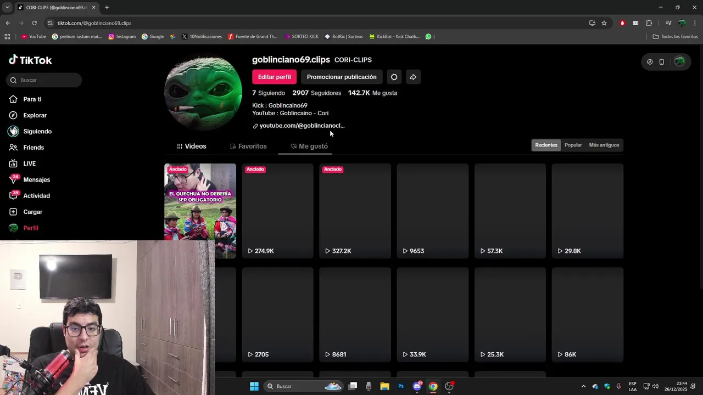Open account avatar menu top right
The height and width of the screenshot is (395, 703).
[679, 62]
